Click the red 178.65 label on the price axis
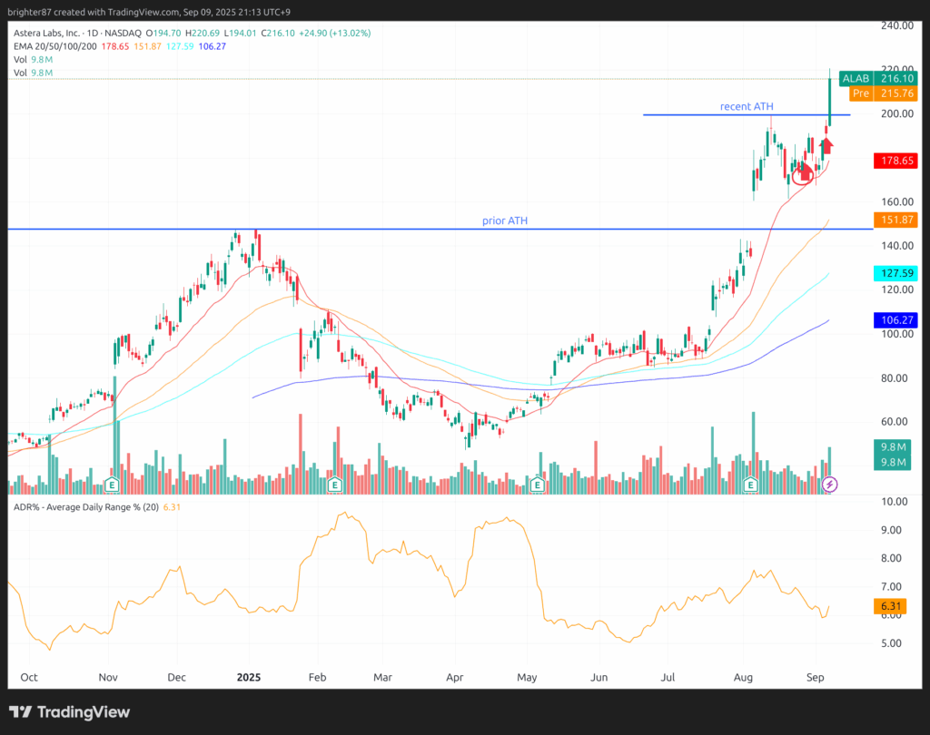 pos(895,161)
